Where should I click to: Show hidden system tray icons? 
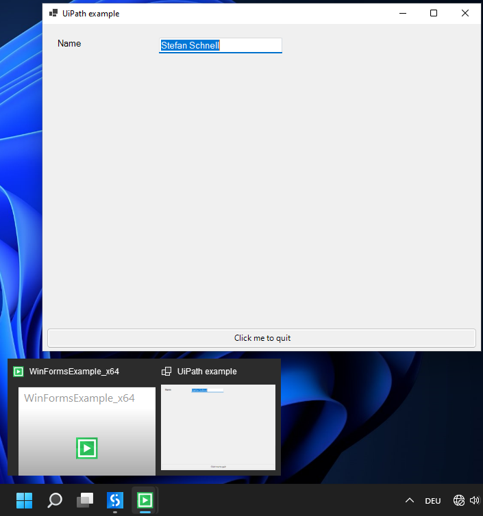tap(410, 500)
